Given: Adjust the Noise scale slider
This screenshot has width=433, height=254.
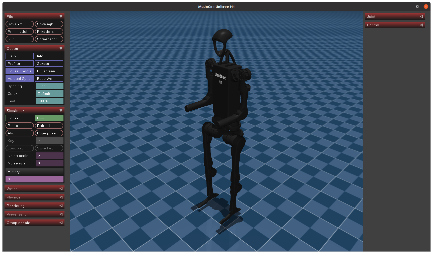Looking at the screenshot, I should (49, 156).
